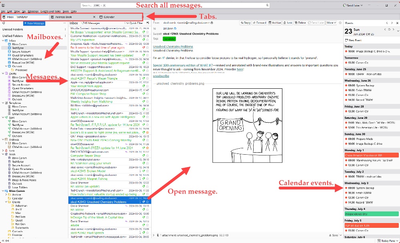Screen dimensions: 400x243
Task: Click New Event in Events pane
Action: (353, 40)
